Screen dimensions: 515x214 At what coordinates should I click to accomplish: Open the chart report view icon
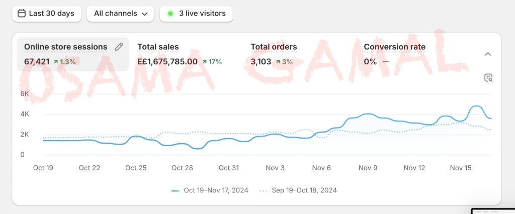click(x=488, y=77)
